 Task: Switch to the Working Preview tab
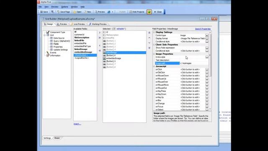tap(98, 24)
